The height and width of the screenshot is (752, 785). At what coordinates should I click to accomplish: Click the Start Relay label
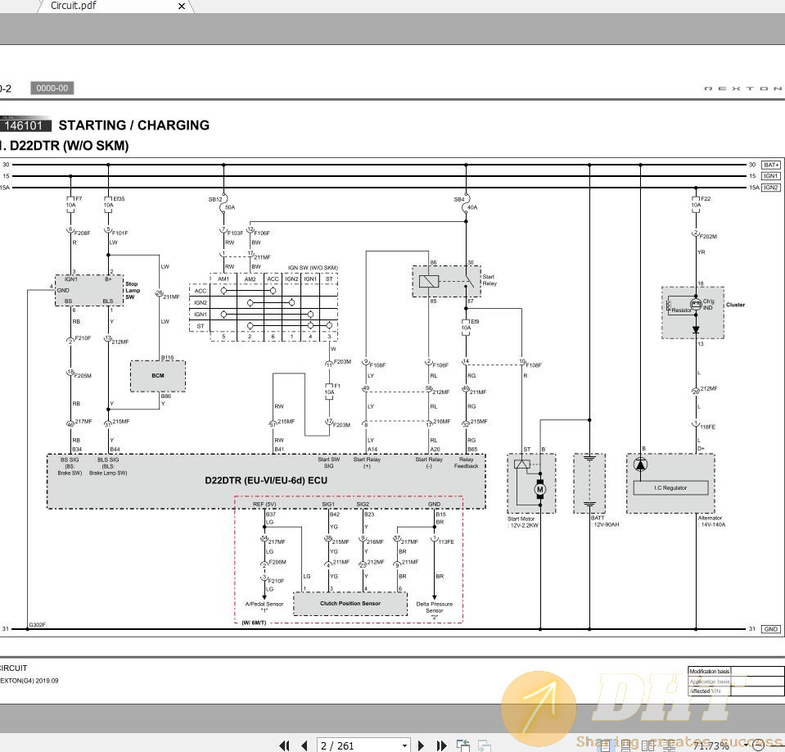pos(489,280)
